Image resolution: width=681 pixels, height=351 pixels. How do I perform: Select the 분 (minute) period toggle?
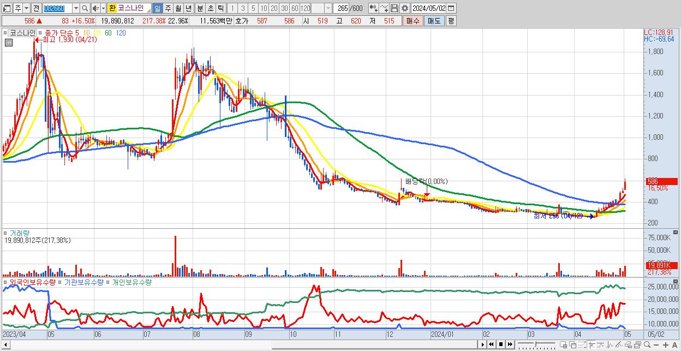199,8
